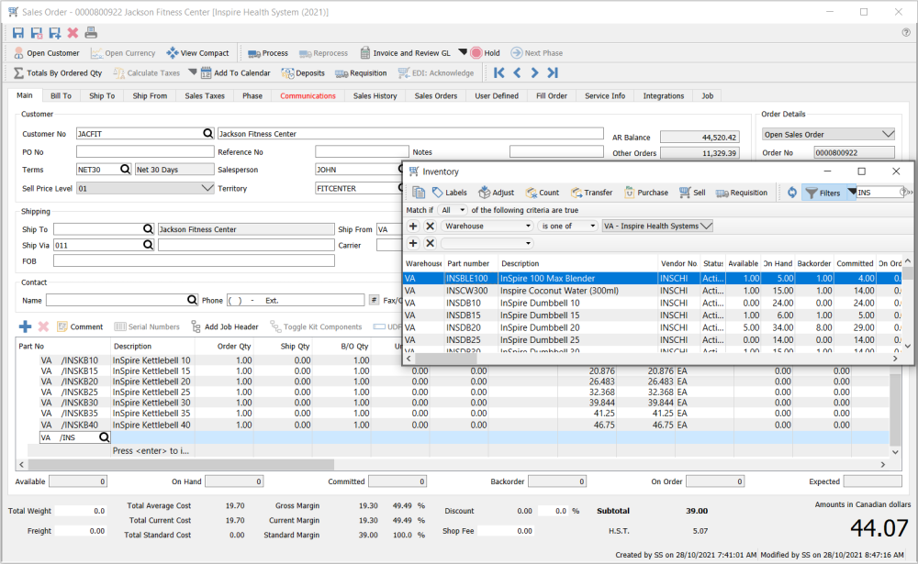Open the Adjust inventory tool
The width and height of the screenshot is (918, 564).
496,193
